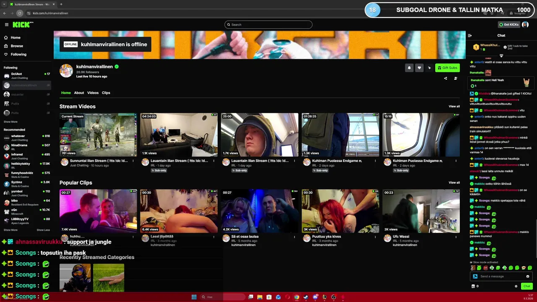Open options menu for Sä et osaa laulaa clip
537x302 pixels.
(295, 237)
